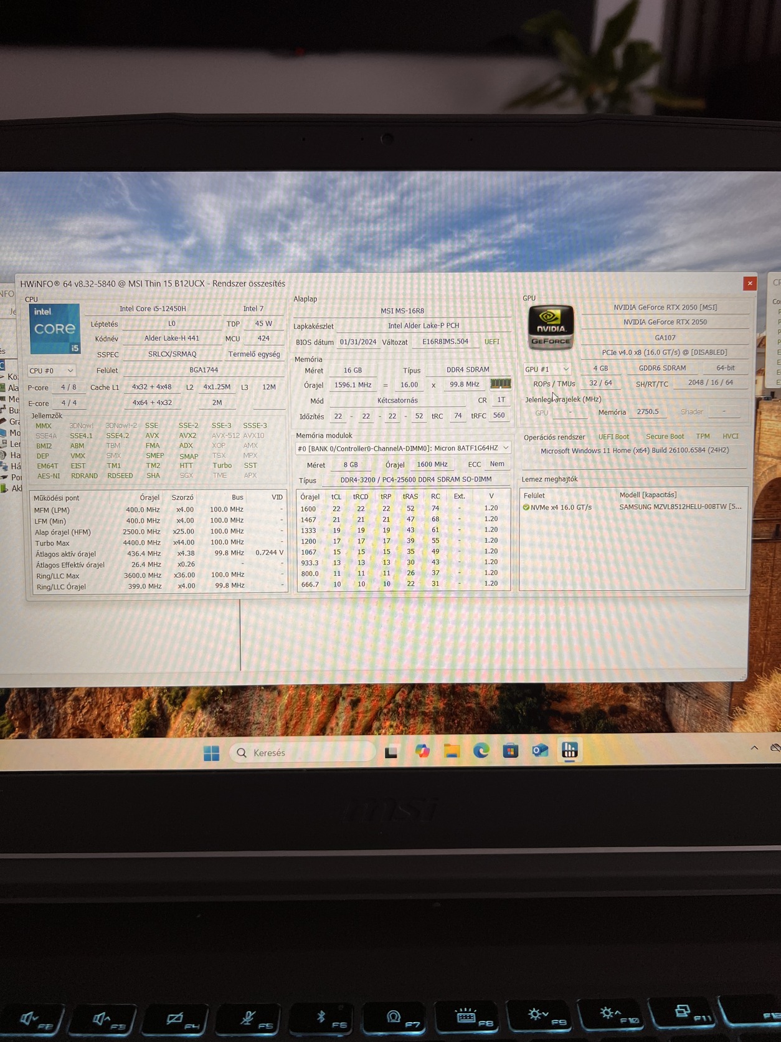Click the AES-NI feature flag
The height and width of the screenshot is (1042, 781).
(x=49, y=476)
